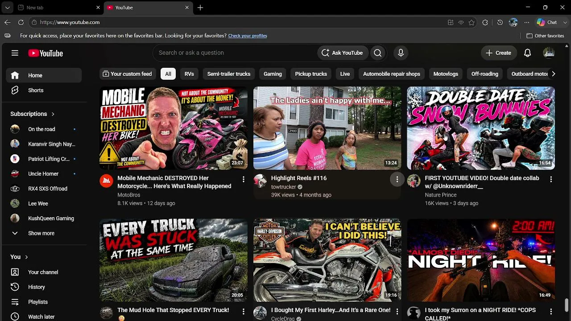Click the eye icon in the address bar
571x321 pixels.
pos(461,22)
